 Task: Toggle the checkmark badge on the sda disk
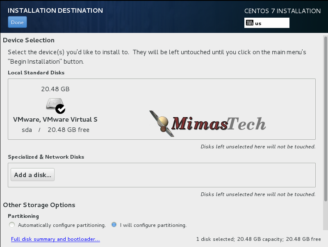tap(60, 108)
